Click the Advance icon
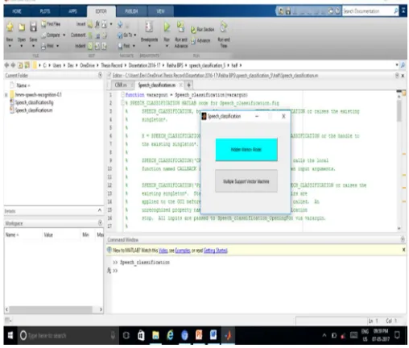The image size is (409, 348). click(x=193, y=40)
